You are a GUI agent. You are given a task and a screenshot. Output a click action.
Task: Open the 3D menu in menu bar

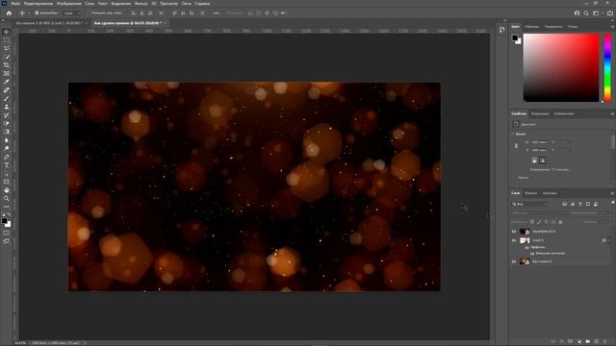click(x=154, y=4)
